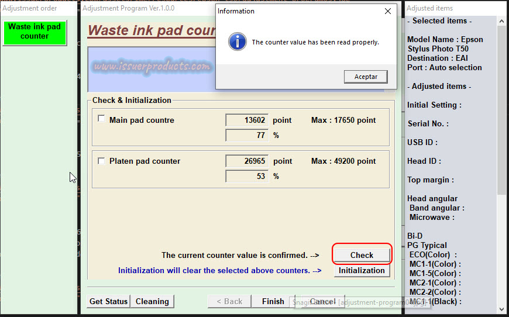Select the green Waste ink pad counter item

click(x=35, y=32)
